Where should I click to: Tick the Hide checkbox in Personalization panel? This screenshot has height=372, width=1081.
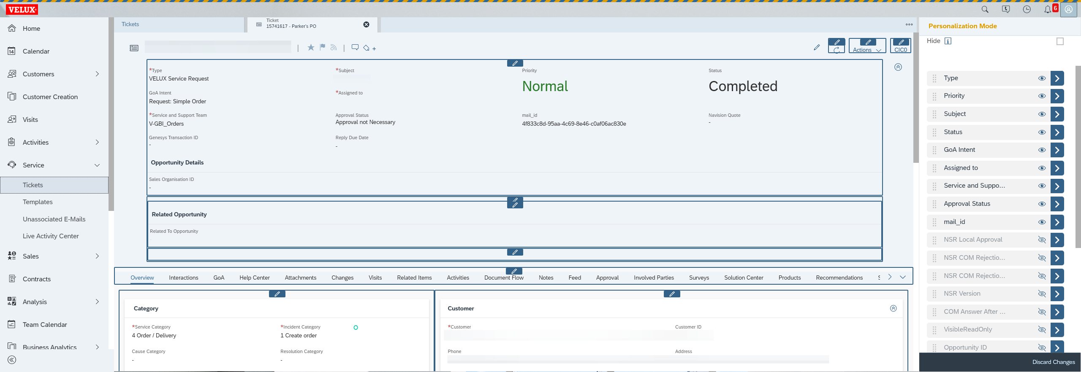(x=1060, y=41)
